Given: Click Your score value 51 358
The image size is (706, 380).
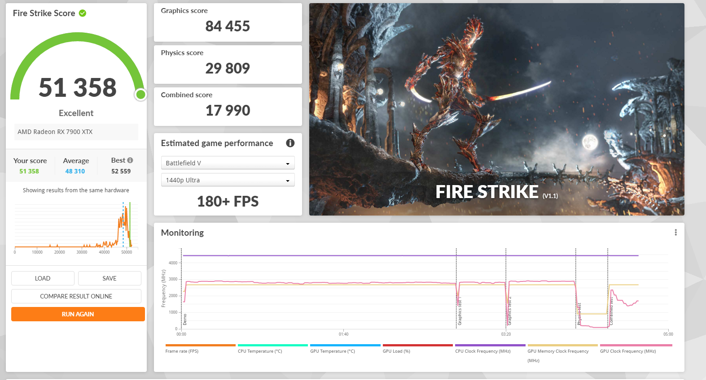Looking at the screenshot, I should [29, 171].
